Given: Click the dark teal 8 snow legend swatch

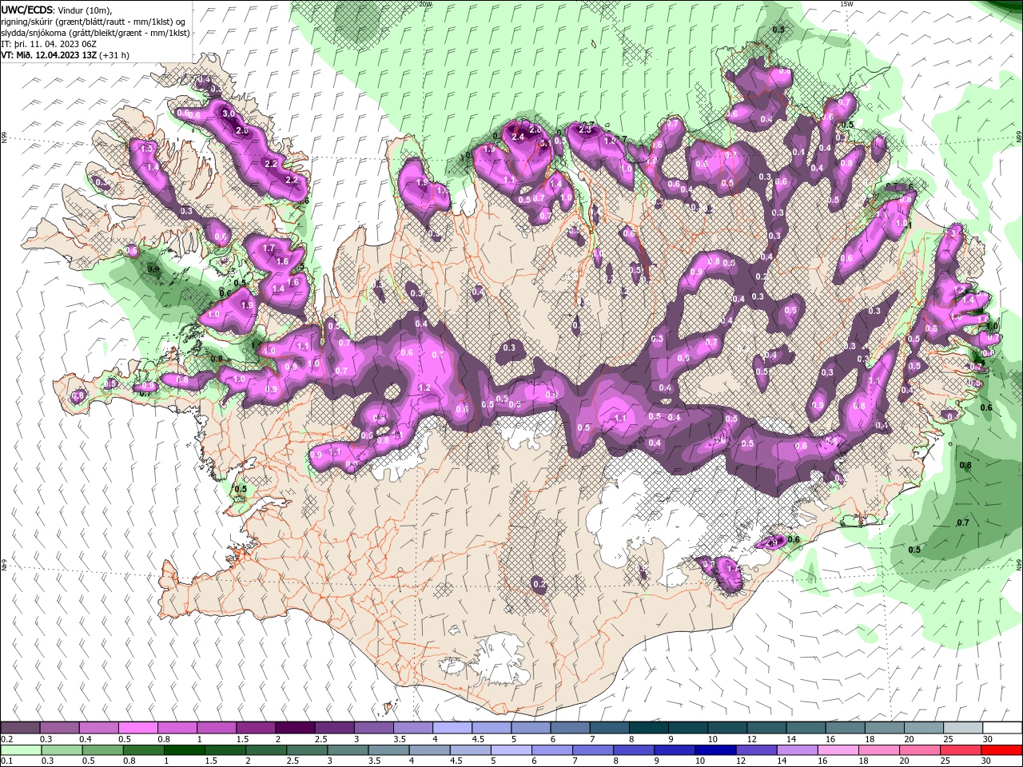Looking at the screenshot, I should coord(649,728).
